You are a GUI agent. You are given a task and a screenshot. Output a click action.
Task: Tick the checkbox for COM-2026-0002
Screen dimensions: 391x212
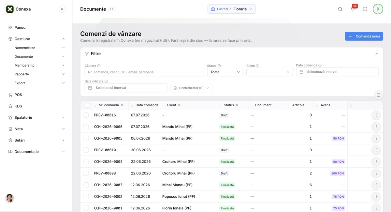[86, 197]
